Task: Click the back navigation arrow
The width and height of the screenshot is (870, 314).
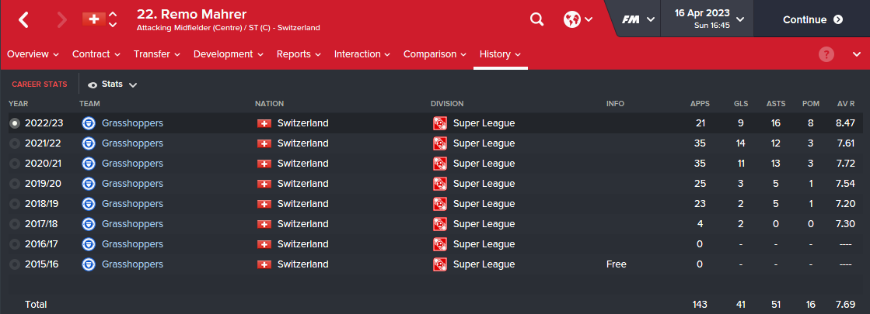Action: [23, 20]
